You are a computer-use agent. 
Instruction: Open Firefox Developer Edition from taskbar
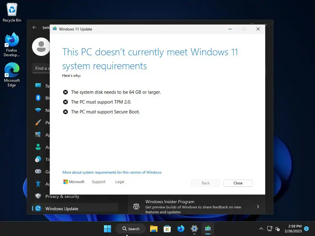[181, 229]
